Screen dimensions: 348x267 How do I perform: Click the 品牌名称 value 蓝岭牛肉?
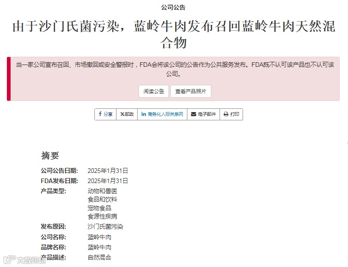point(99,247)
